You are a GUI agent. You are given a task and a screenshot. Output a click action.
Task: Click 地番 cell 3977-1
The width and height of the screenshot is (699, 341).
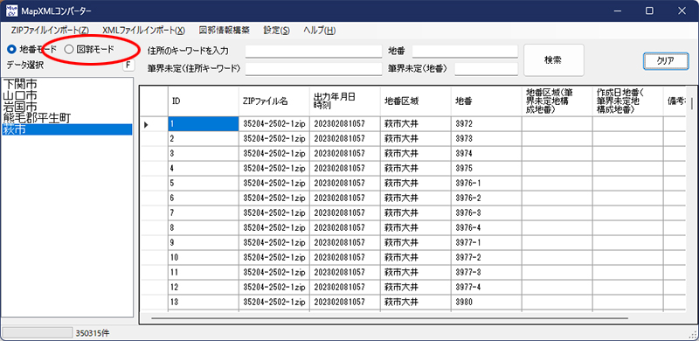click(x=487, y=243)
